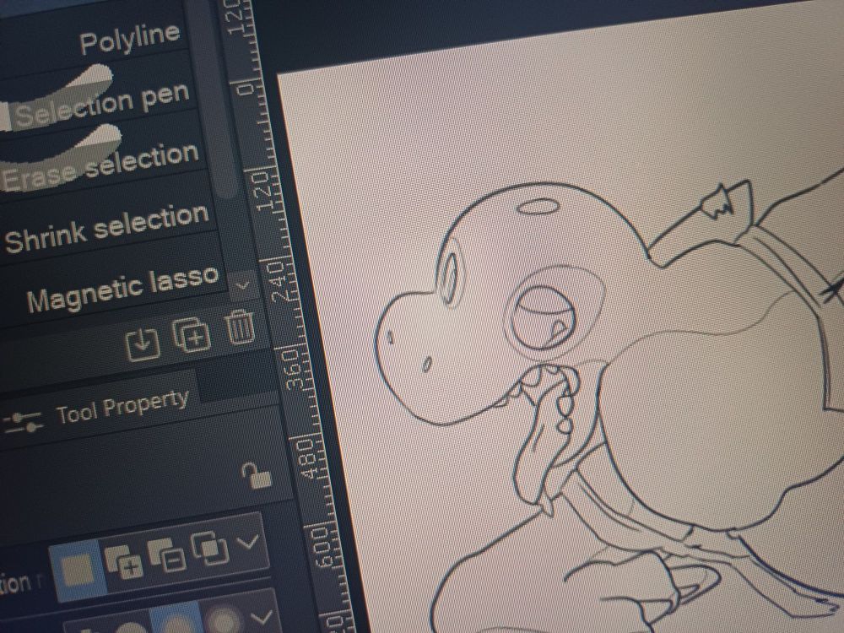Screen dimensions: 844x633
Task: Set selection mode to intersect selection
Action: [210, 548]
